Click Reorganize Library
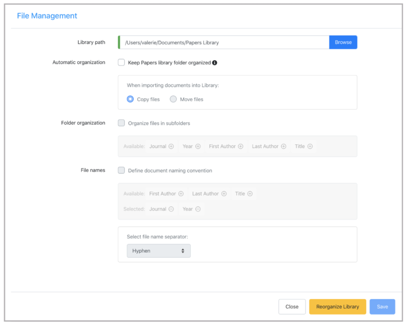Viewport: 406px width, 324px height. (338, 307)
